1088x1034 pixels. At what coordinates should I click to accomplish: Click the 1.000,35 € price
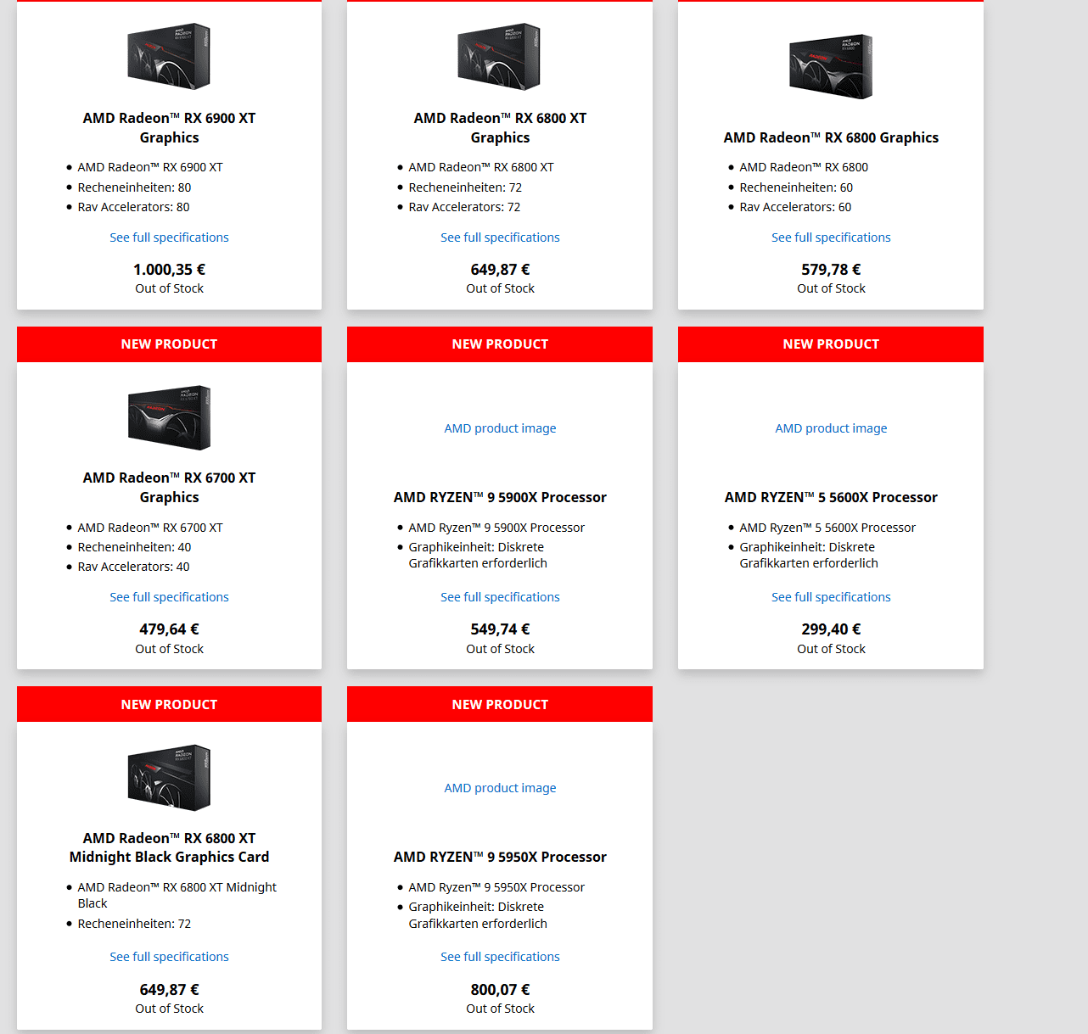(169, 270)
